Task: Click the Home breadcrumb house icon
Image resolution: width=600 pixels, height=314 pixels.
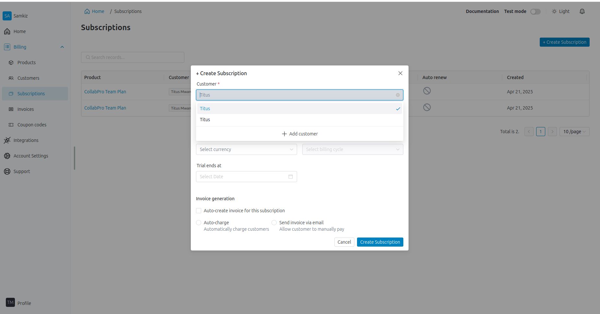Action: (x=87, y=11)
